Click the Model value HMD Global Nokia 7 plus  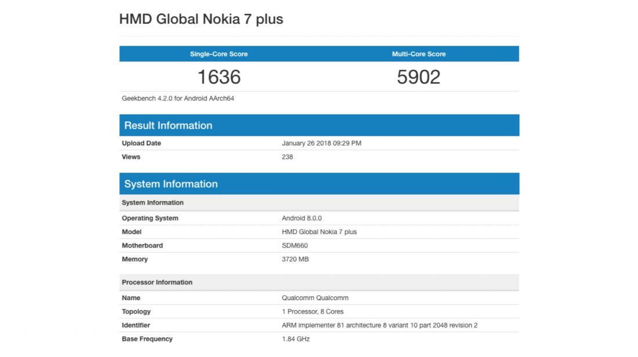pos(319,232)
